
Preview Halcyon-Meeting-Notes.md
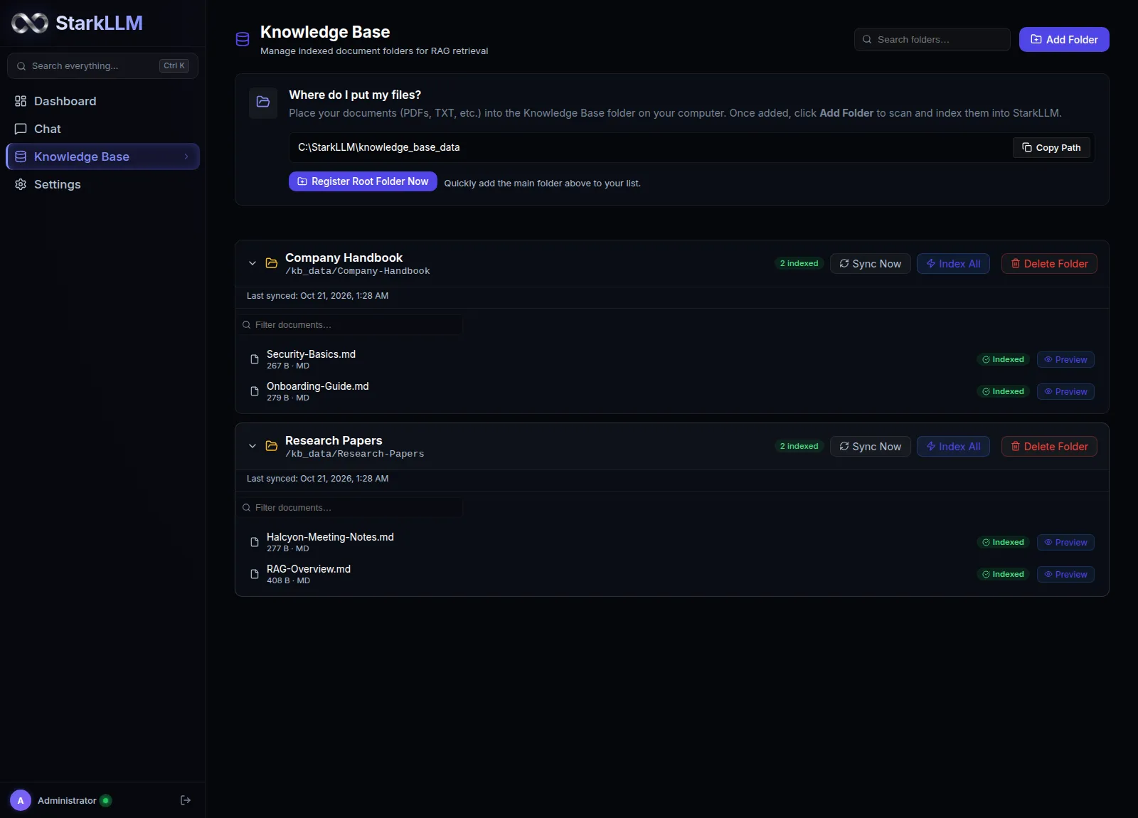pos(1065,543)
